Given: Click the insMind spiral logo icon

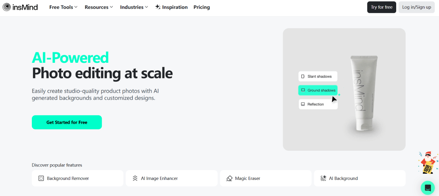Looking at the screenshot, I should pos(7,7).
